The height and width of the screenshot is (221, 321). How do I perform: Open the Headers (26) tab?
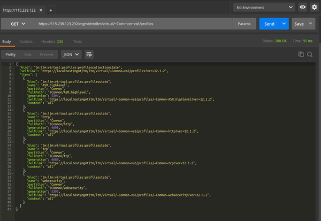tap(52, 41)
